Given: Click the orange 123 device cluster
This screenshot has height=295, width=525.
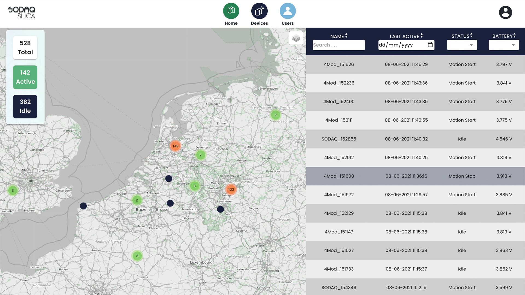Looking at the screenshot, I should [x=231, y=190].
